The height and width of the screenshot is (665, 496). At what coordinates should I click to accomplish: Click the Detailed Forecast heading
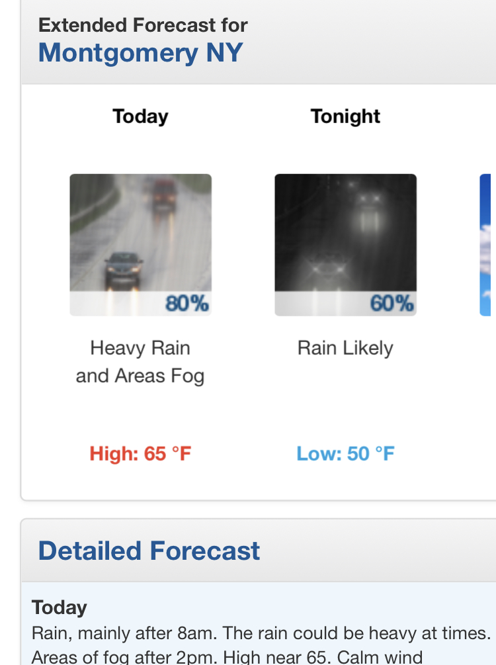pyautogui.click(x=149, y=551)
